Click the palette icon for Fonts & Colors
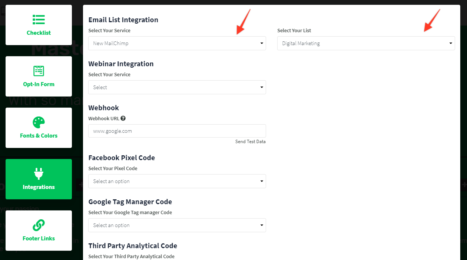Image resolution: width=467 pixels, height=260 pixels. point(39,122)
